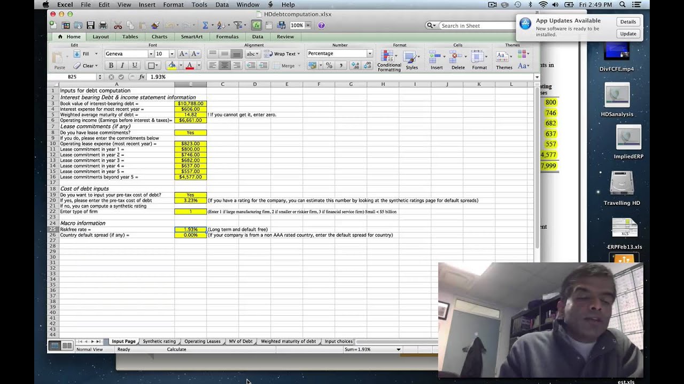Toggle top vertical alignment button
The width and height of the screenshot is (684, 384).
213,54
